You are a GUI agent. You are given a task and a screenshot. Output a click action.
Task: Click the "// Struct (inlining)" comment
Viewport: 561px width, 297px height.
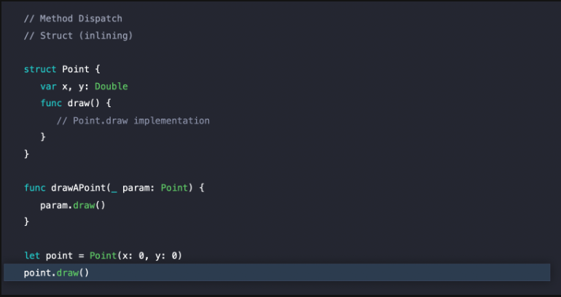coord(68,35)
